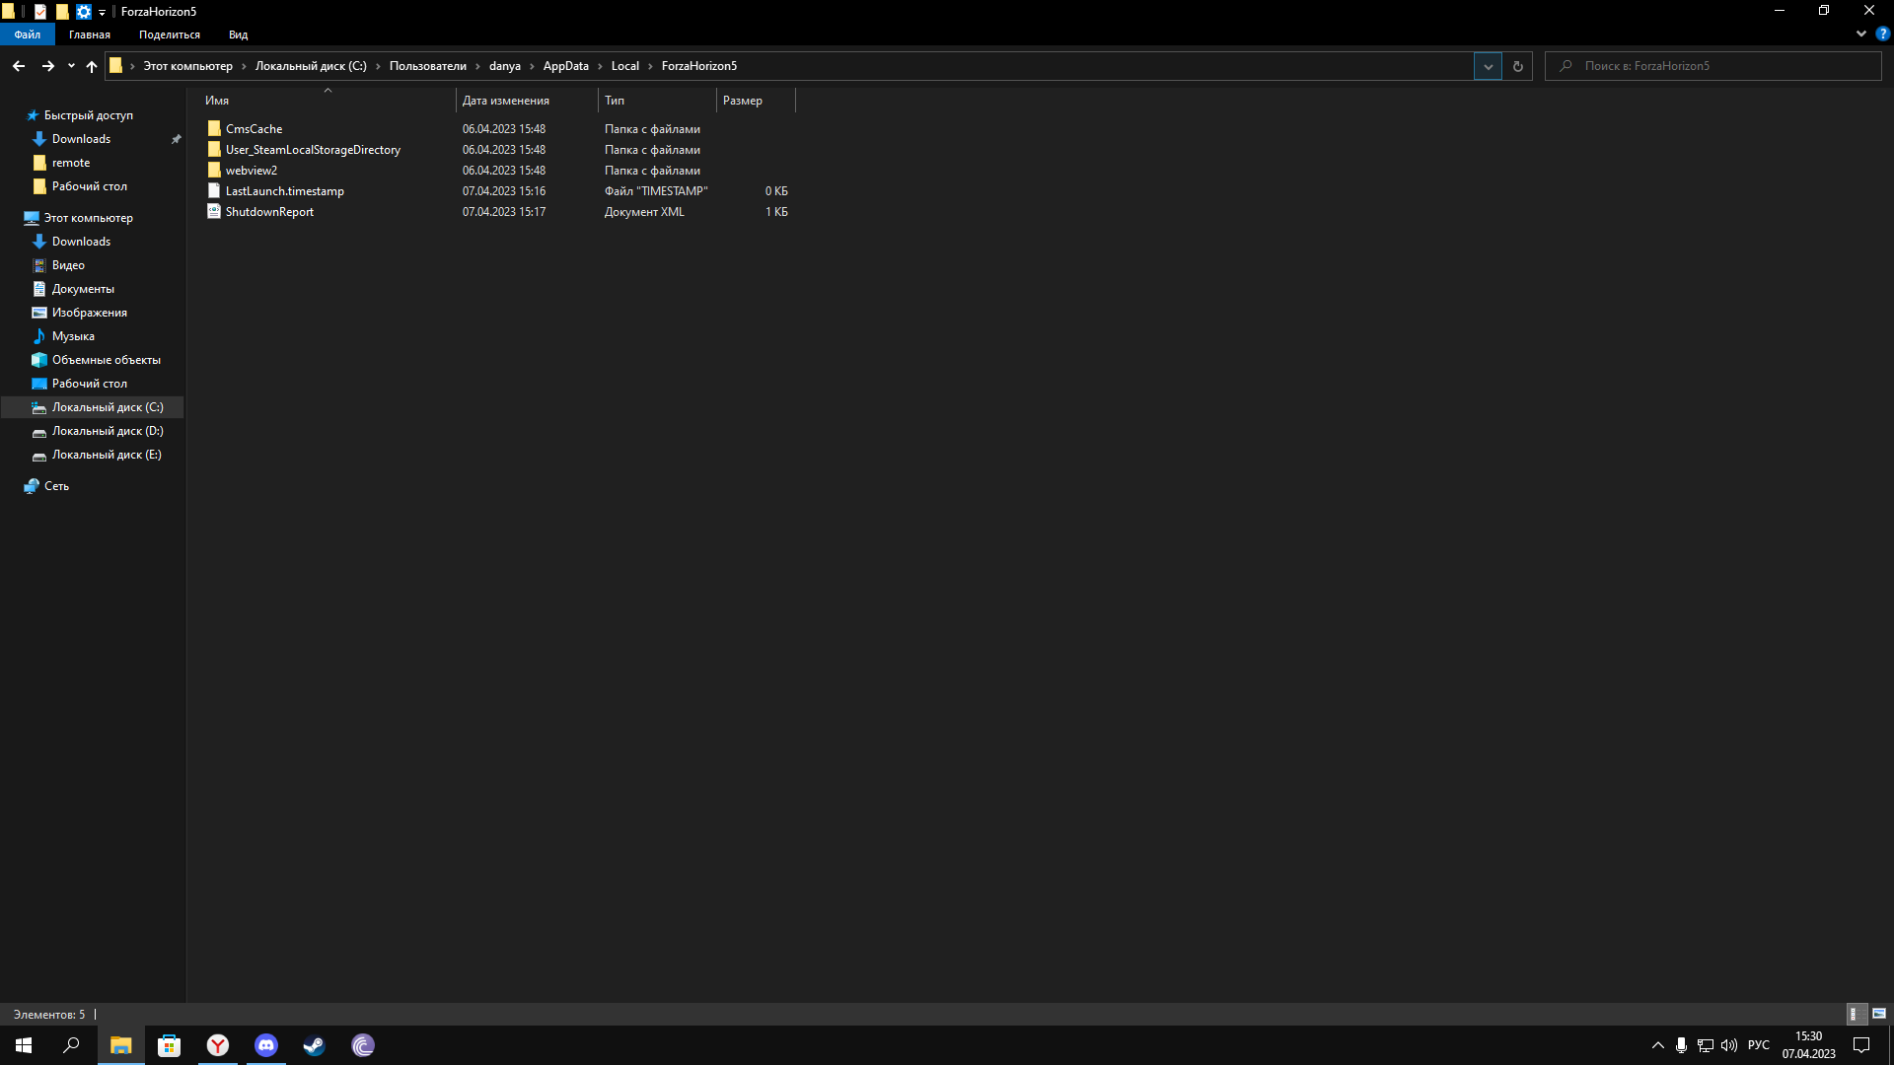Expand the chevron after AppData in breadcrumb
1894x1065 pixels.
click(x=600, y=66)
